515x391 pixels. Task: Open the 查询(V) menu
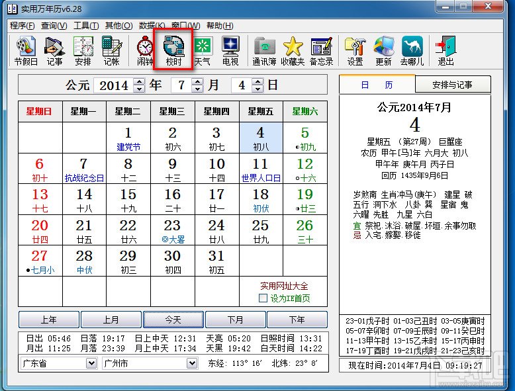[x=54, y=26]
